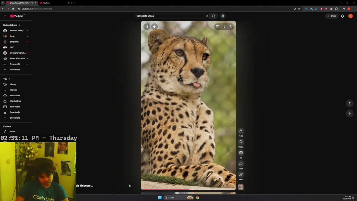This screenshot has height=201, width=357.
Task: Skip to the next Short
Action: point(349,113)
